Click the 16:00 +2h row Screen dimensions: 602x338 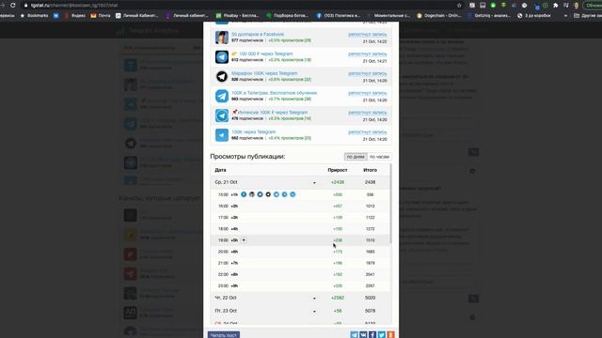(x=300, y=207)
